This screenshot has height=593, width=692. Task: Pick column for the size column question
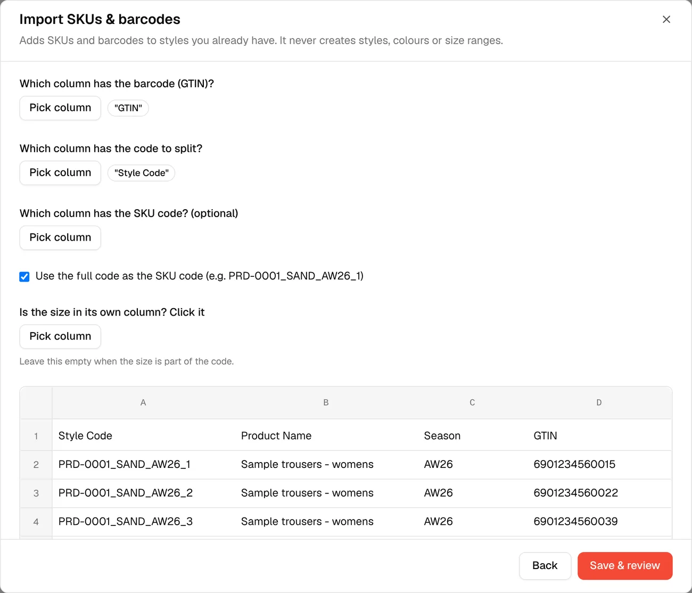click(60, 336)
